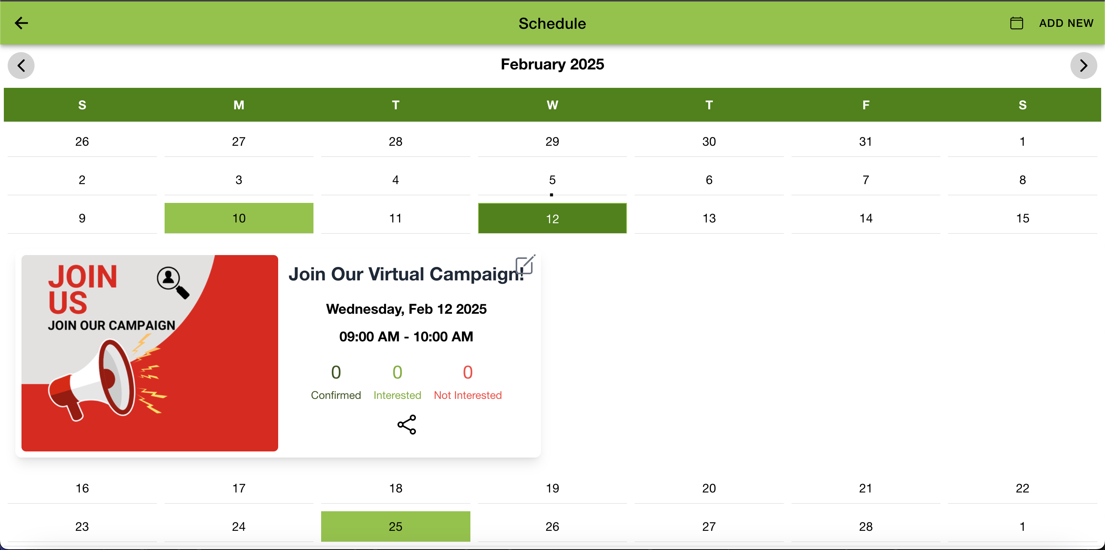Click the back arrow in the Schedule header
The width and height of the screenshot is (1105, 550).
[x=21, y=23]
